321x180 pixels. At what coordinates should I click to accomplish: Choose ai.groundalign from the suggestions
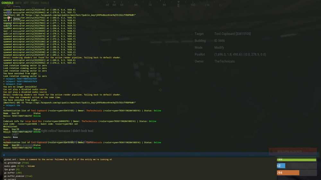coord(16,163)
